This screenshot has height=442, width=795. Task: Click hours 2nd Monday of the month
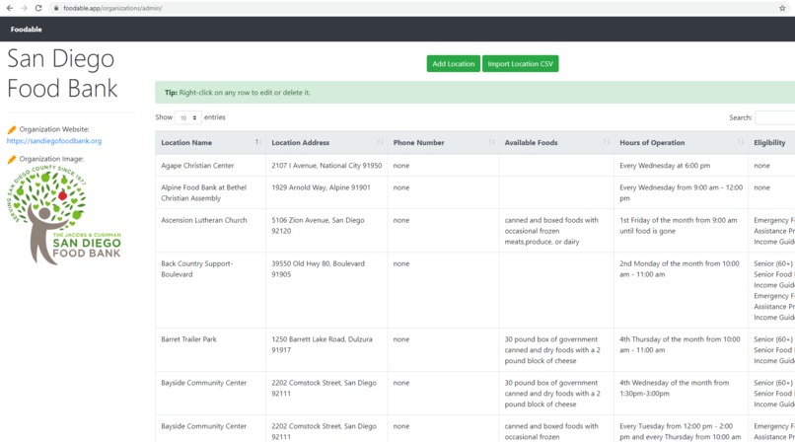tap(680, 268)
